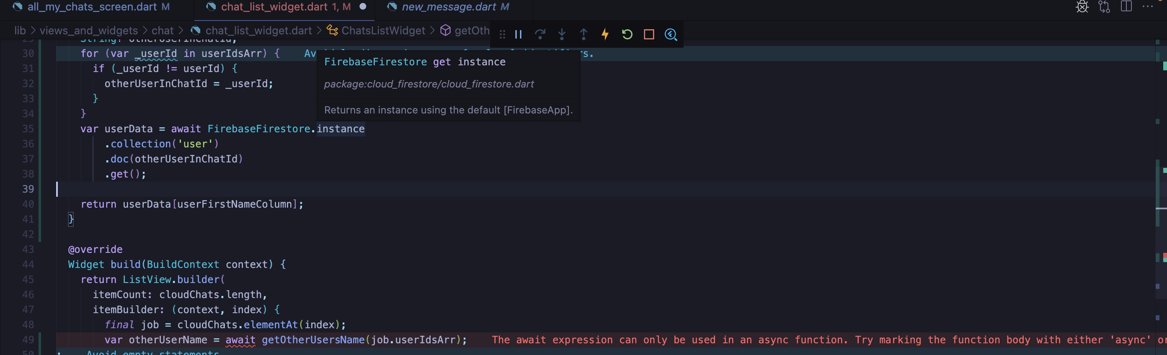The image size is (1167, 355).
Task: Restart the debug session
Action: 627,34
